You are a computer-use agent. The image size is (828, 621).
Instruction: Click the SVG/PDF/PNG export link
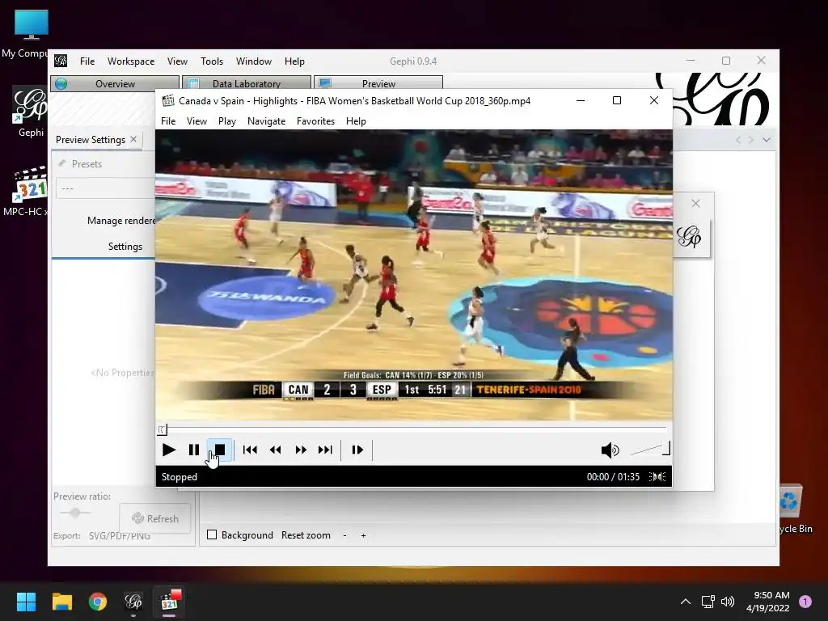(x=120, y=535)
